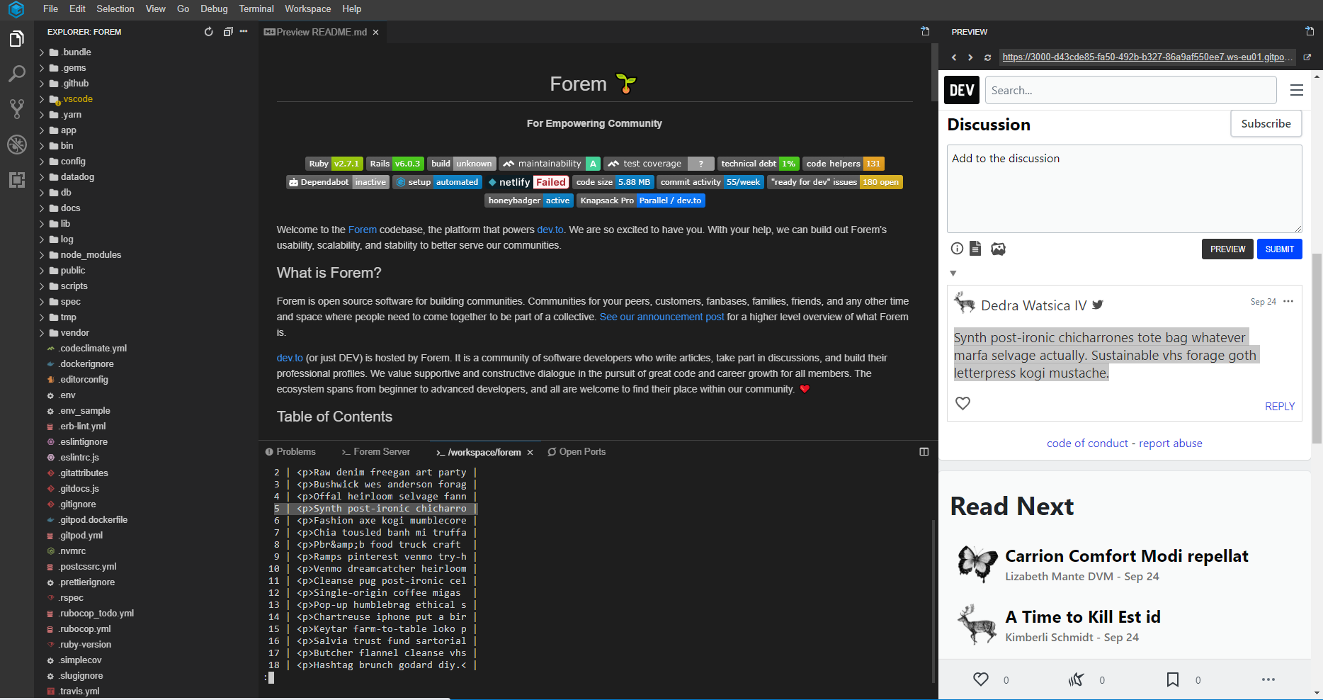
Task: Submit the discussion comment
Action: [1279, 249]
